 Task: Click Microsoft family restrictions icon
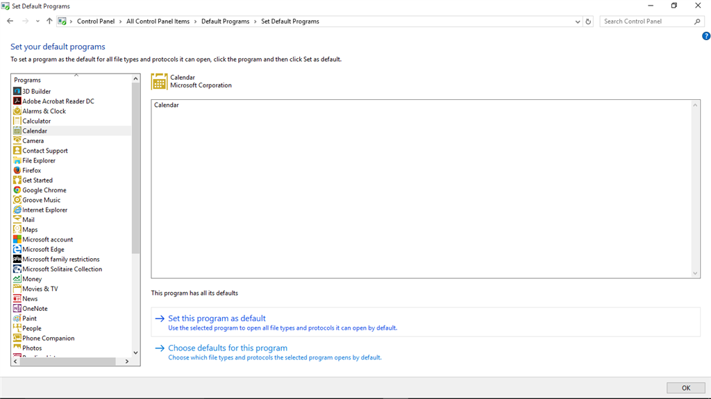coord(17,260)
